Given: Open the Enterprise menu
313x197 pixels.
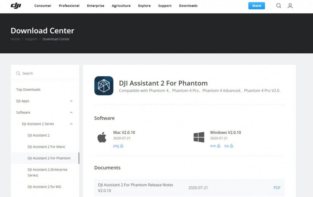Looking at the screenshot, I should (x=96, y=6).
